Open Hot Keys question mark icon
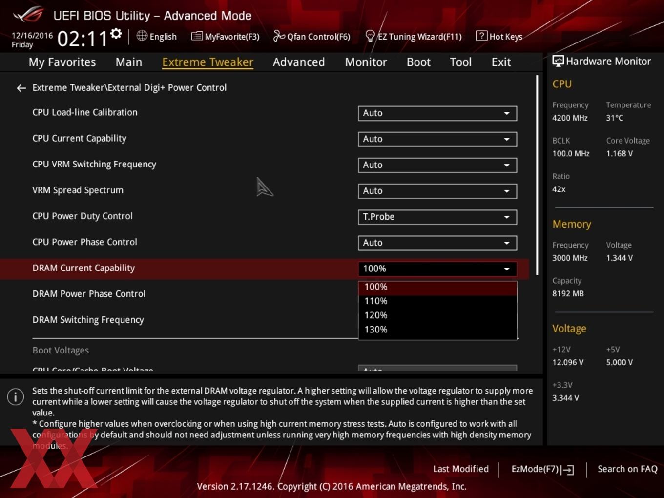 [x=481, y=36]
